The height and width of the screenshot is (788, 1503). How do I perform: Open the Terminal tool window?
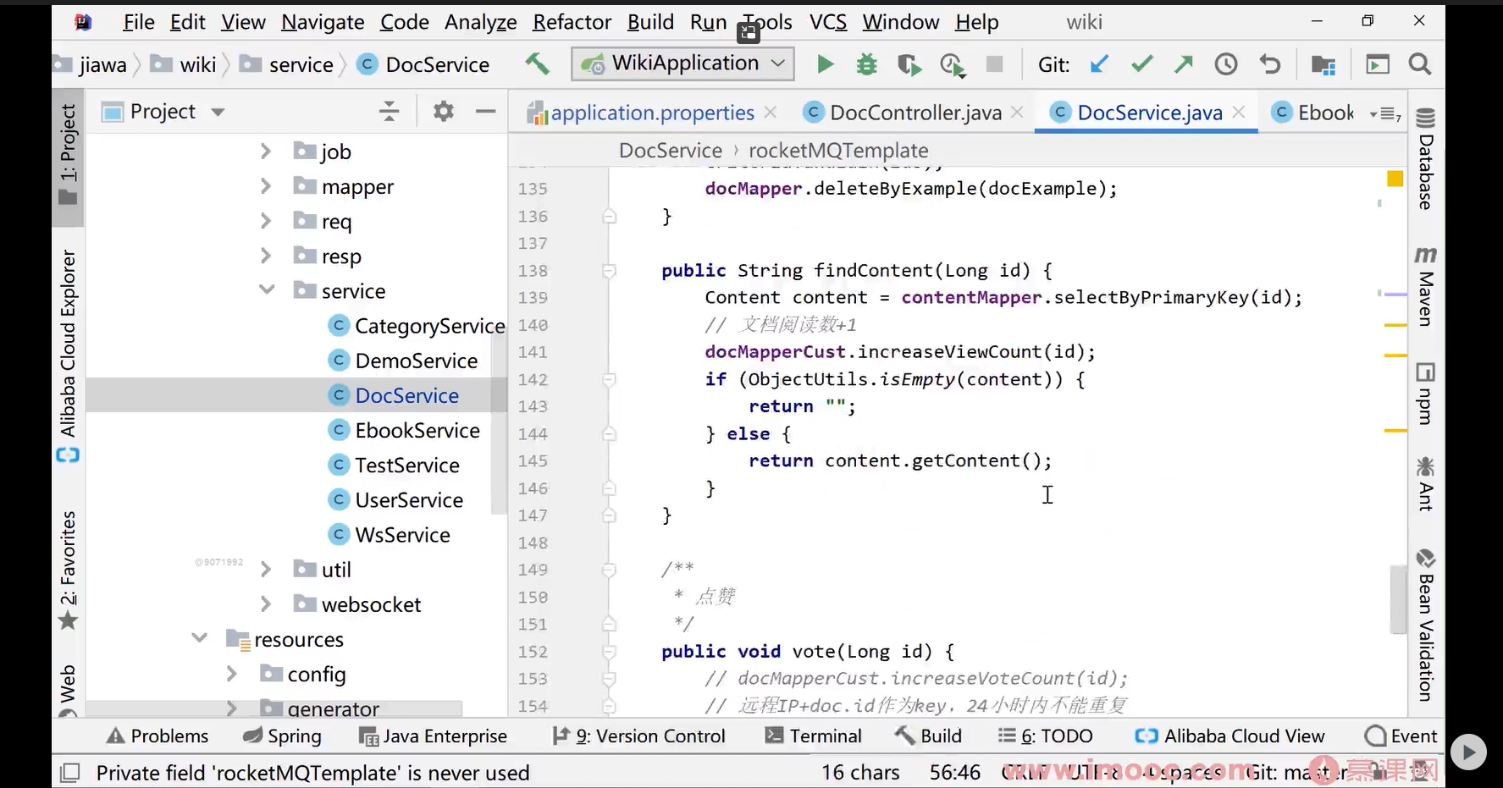[813, 736]
